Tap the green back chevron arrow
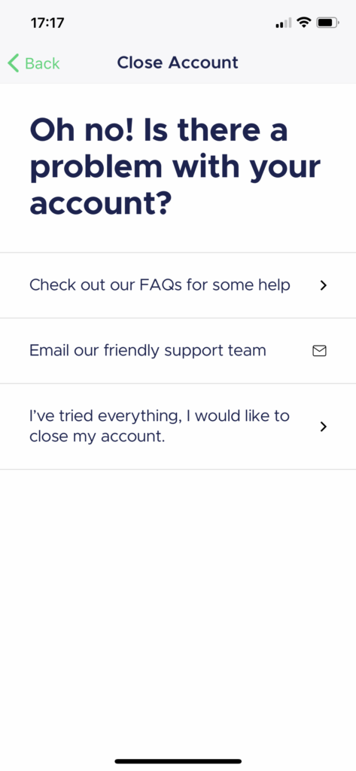 14,63
